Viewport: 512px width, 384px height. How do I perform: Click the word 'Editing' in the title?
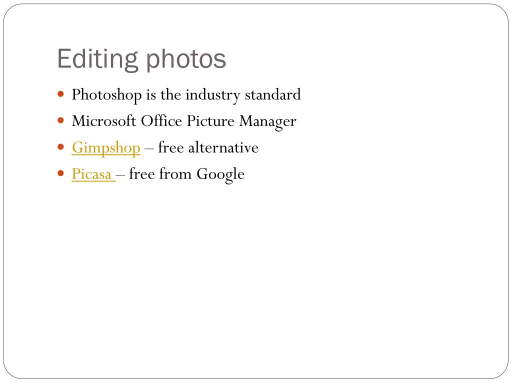[x=97, y=59]
